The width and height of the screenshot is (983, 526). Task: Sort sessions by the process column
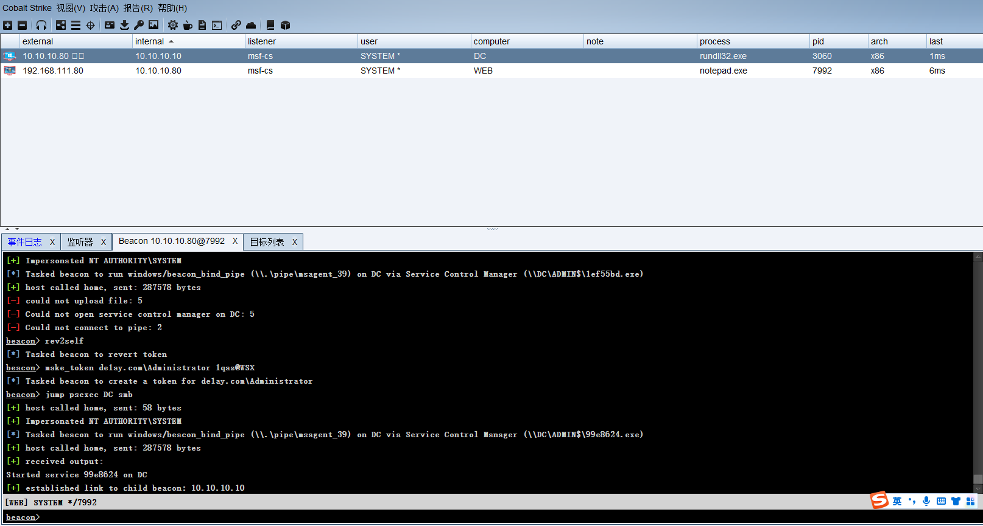753,41
